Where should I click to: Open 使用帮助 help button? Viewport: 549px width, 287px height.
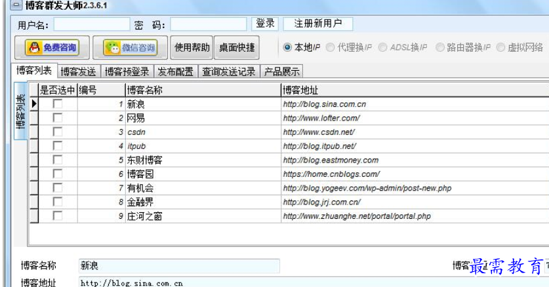click(x=192, y=47)
